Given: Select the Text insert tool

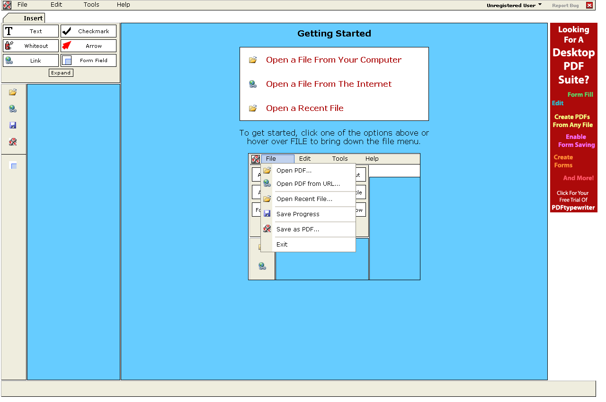Looking at the screenshot, I should 31,31.
